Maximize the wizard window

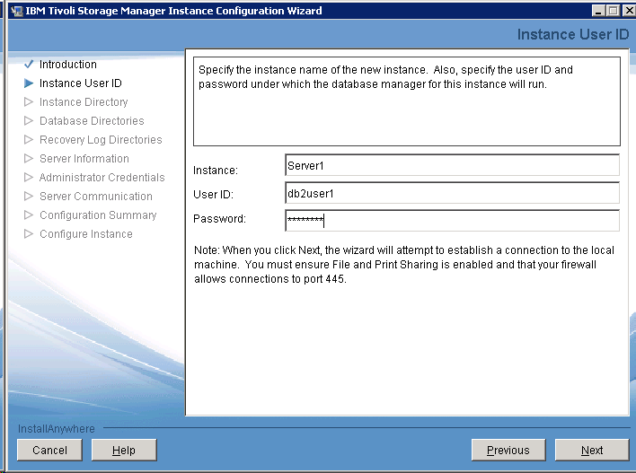pos(614,11)
